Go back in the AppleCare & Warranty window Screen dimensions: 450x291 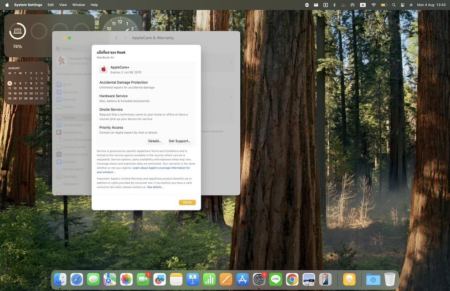[116, 38]
